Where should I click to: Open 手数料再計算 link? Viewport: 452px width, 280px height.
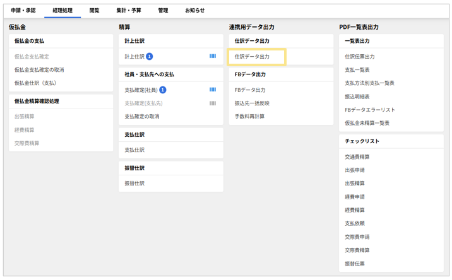coord(249,117)
